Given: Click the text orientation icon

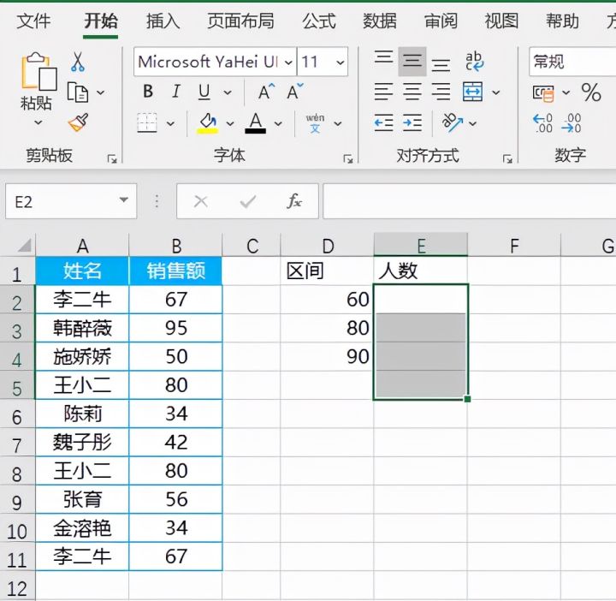Looking at the screenshot, I should click(x=453, y=122).
